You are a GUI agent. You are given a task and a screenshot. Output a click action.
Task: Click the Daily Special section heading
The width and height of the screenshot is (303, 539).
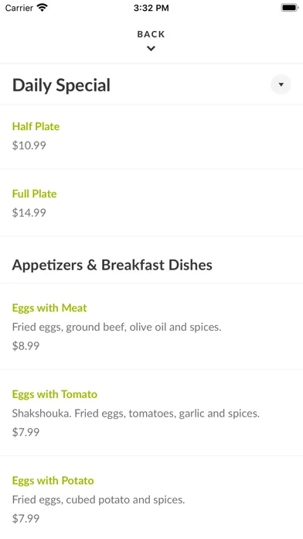[x=61, y=85]
